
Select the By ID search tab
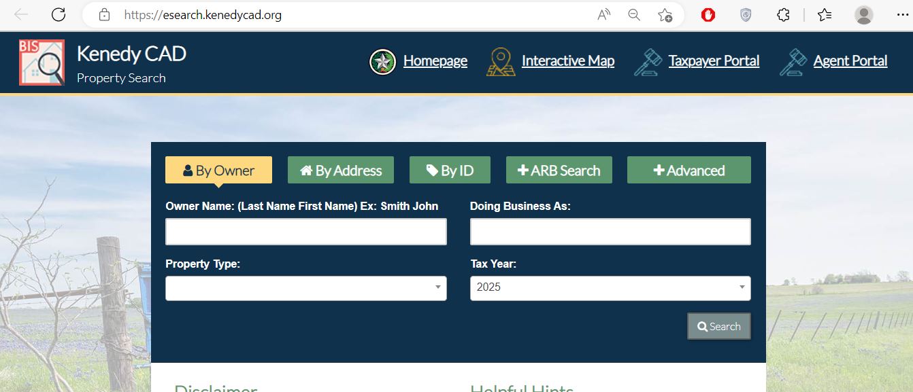(x=450, y=171)
